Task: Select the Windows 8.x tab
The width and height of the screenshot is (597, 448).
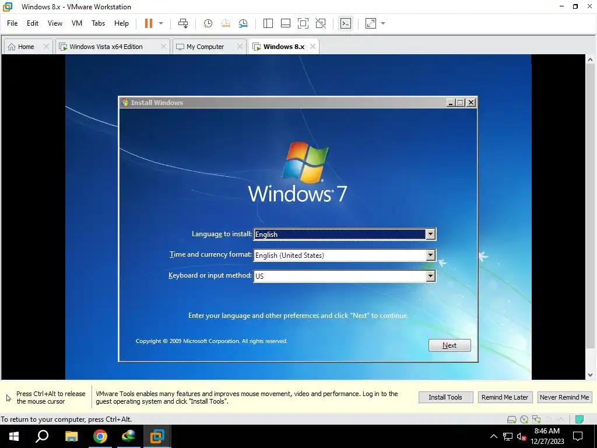Action: (284, 47)
